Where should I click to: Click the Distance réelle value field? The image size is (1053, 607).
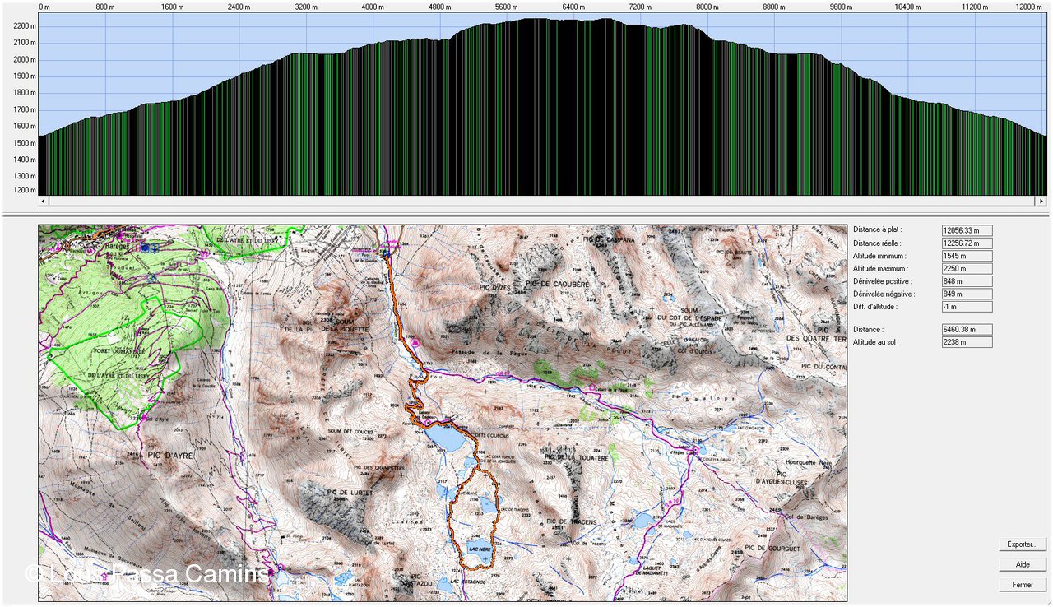tap(967, 243)
